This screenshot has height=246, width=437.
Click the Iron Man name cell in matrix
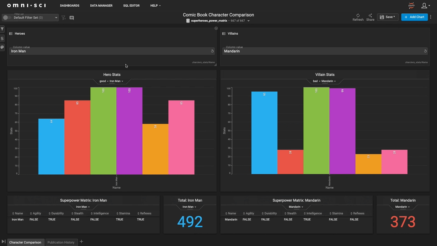(18, 220)
